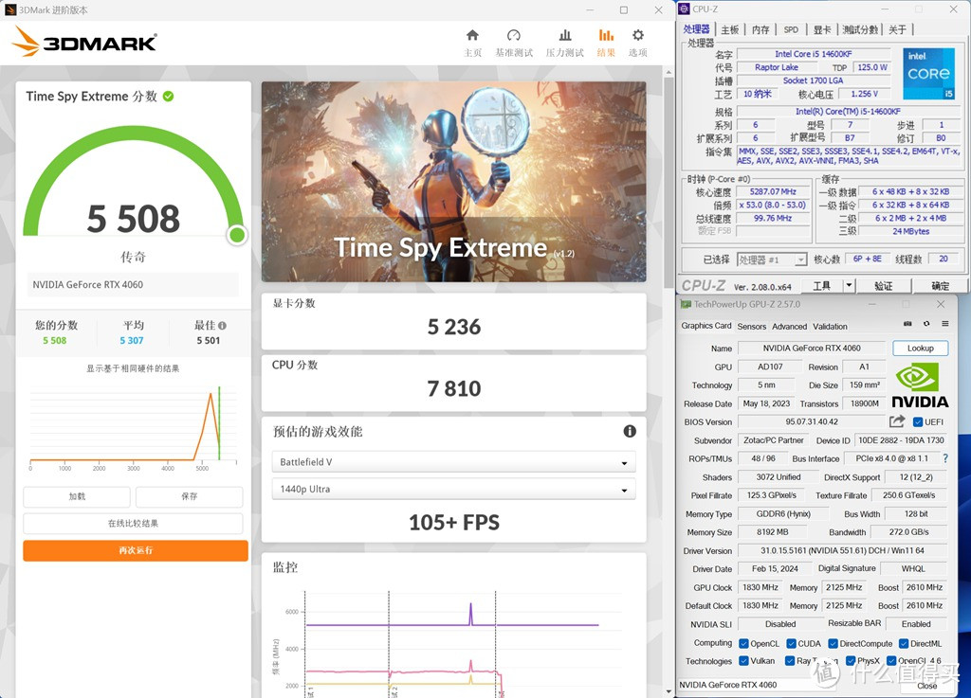Viewport: 971px width, 698px height.
Task: Click the 加载 button
Action: click(x=77, y=496)
